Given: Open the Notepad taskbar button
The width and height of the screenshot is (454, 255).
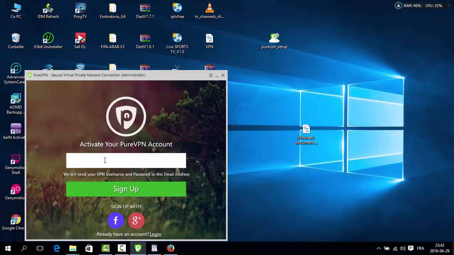Looking at the screenshot, I should (x=154, y=248).
